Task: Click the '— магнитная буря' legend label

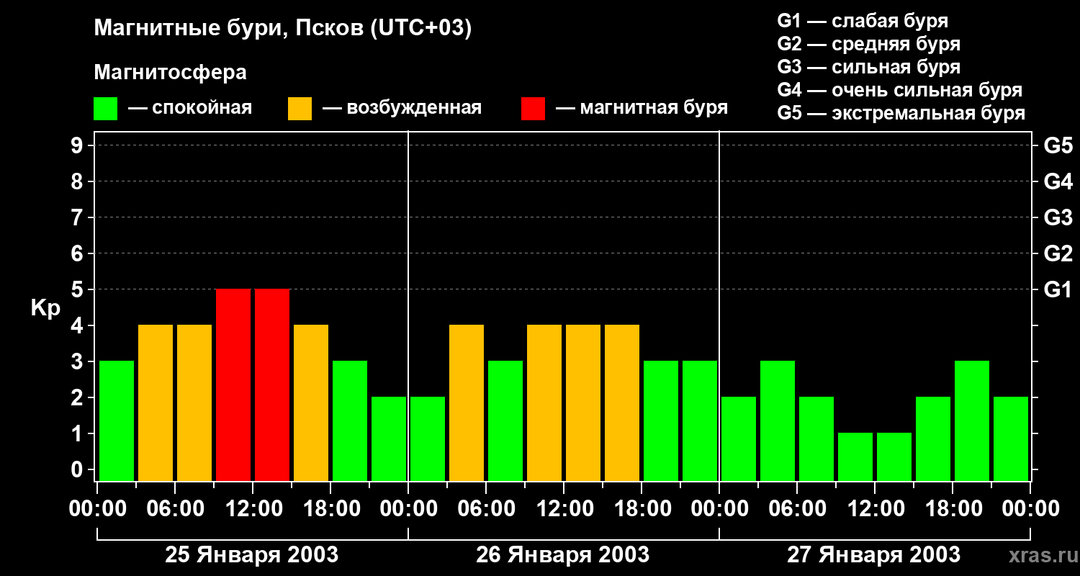Action: 642,108
